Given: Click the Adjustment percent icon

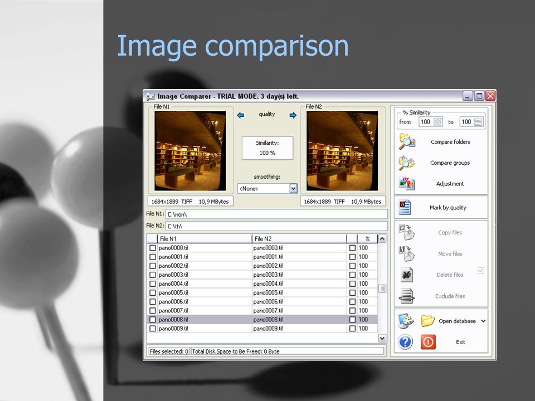Looking at the screenshot, I should tap(407, 183).
